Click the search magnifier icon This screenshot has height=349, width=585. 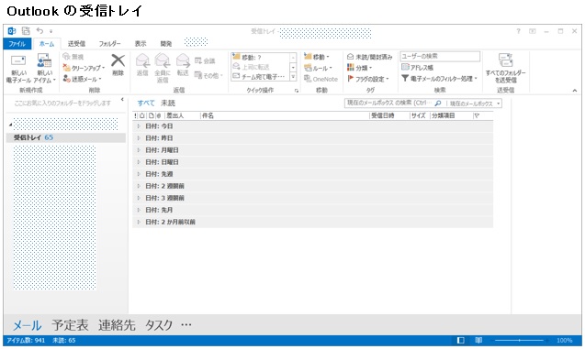(438, 104)
